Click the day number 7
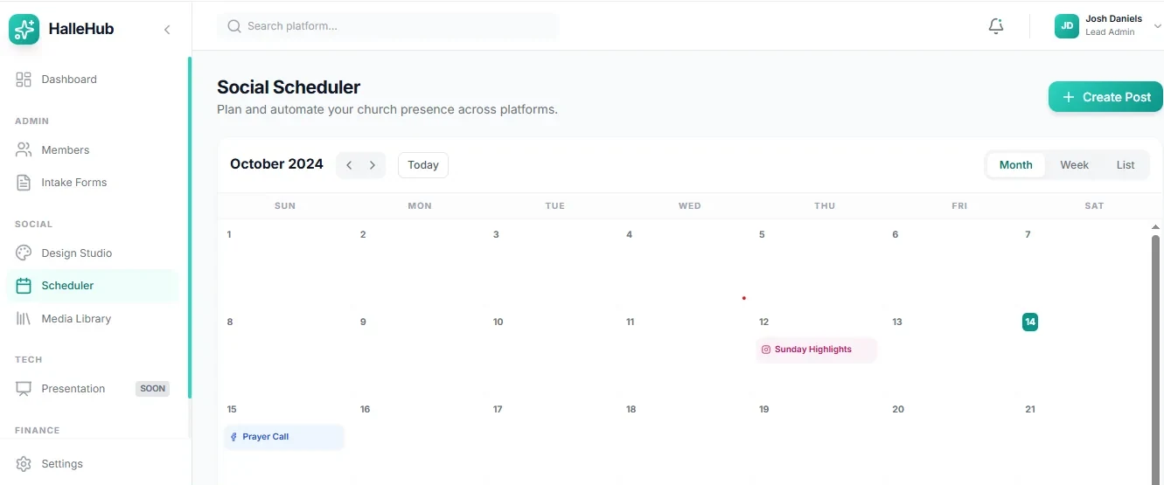 pos(1028,234)
